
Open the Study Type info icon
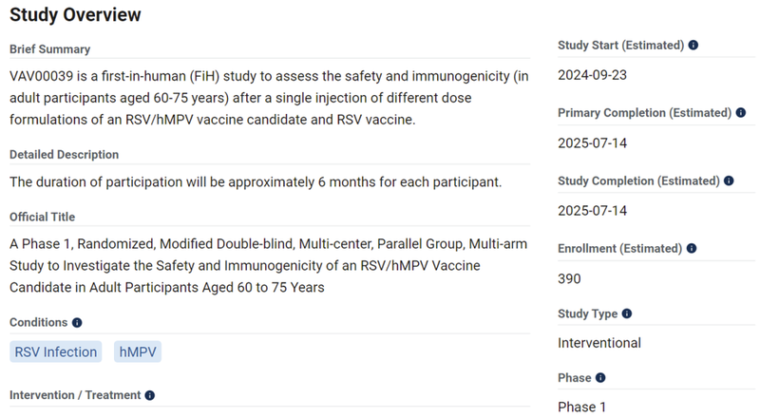[627, 314]
